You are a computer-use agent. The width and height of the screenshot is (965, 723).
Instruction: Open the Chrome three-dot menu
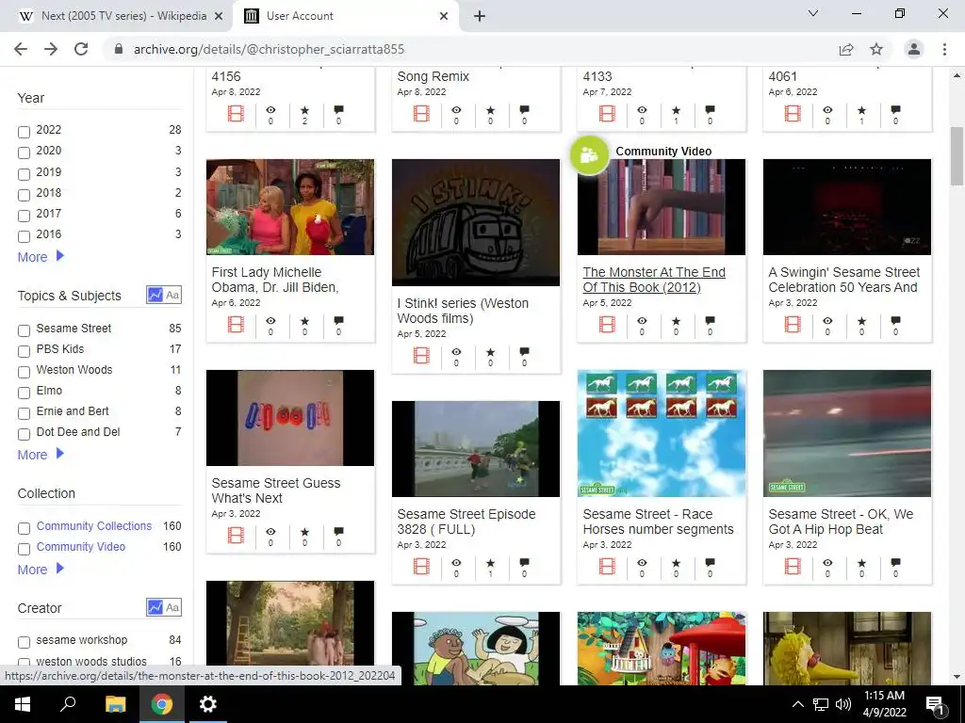pyautogui.click(x=944, y=49)
